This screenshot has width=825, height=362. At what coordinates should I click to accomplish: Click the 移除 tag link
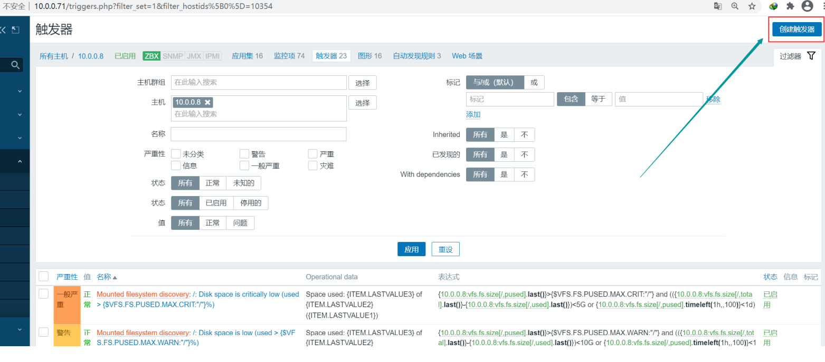click(x=713, y=99)
